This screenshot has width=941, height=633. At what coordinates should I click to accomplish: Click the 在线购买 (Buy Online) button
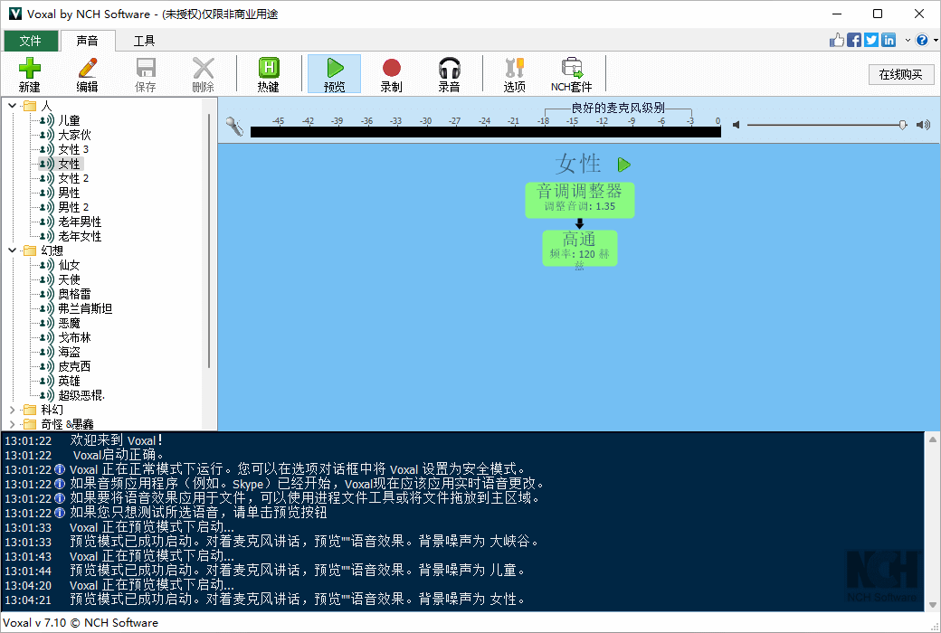901,74
